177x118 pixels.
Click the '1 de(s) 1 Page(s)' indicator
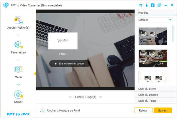tap(85, 97)
